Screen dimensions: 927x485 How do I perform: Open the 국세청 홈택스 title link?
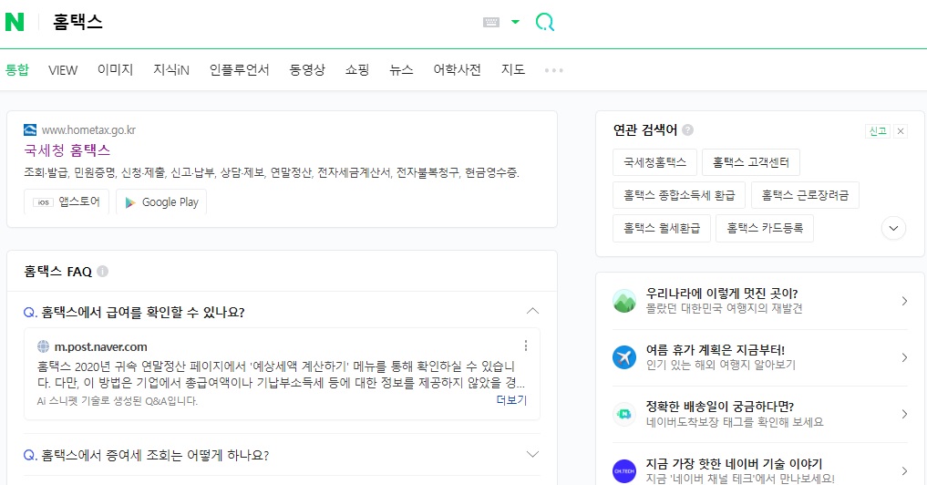point(67,150)
